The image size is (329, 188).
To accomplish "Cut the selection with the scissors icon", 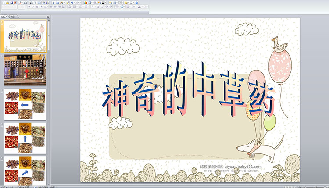I will click(53, 3).
